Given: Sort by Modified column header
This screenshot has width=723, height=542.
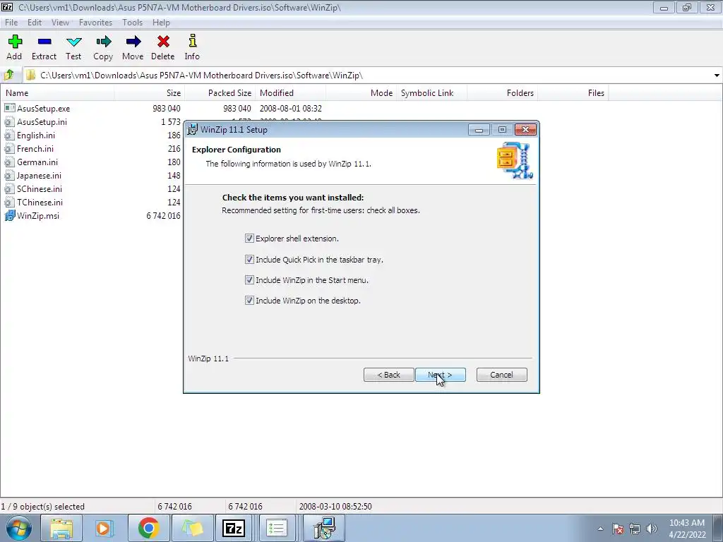Looking at the screenshot, I should click(290, 92).
